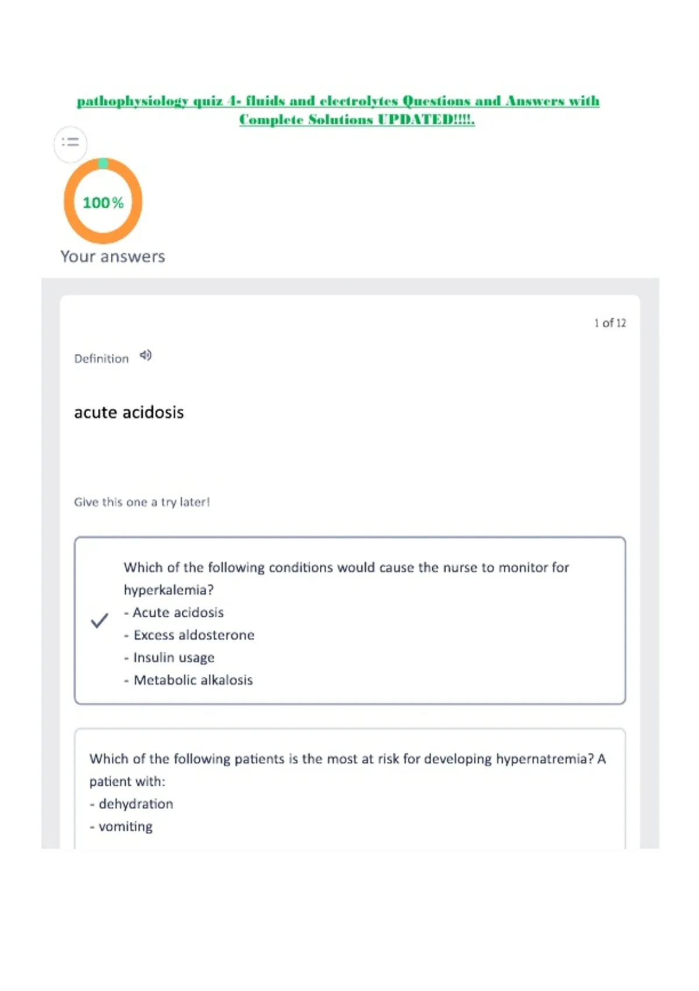Click the dehydration option line

(x=132, y=804)
